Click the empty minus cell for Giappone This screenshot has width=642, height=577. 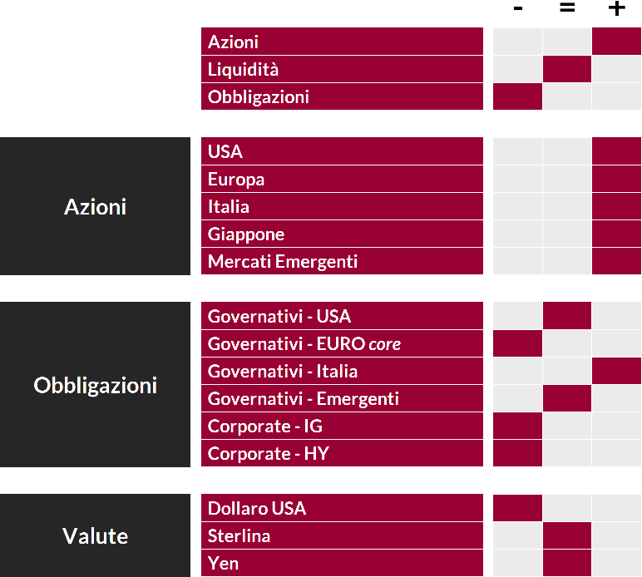[517, 234]
